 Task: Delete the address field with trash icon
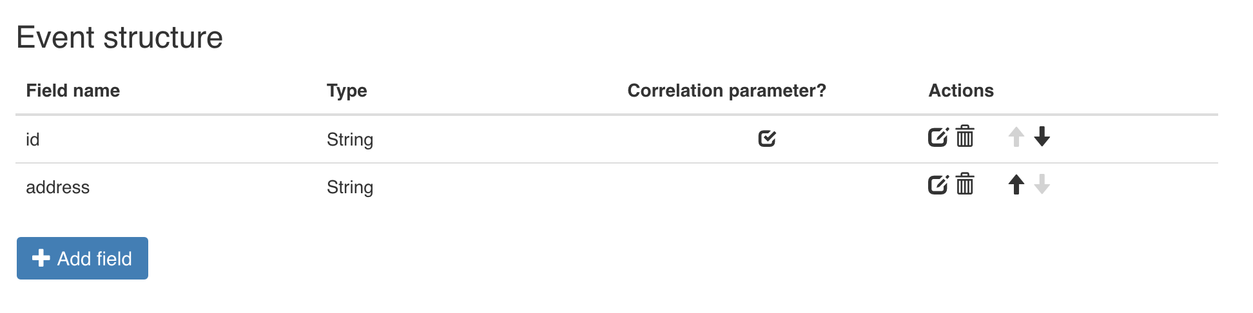point(965,185)
